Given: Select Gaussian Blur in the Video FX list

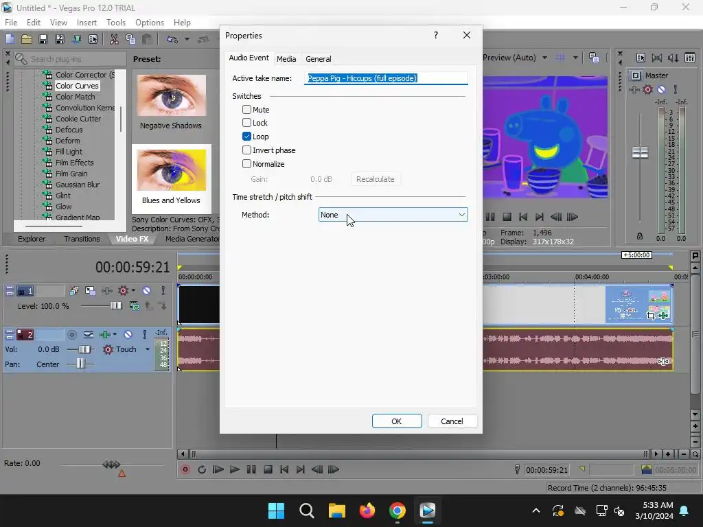Looking at the screenshot, I should pos(78,185).
